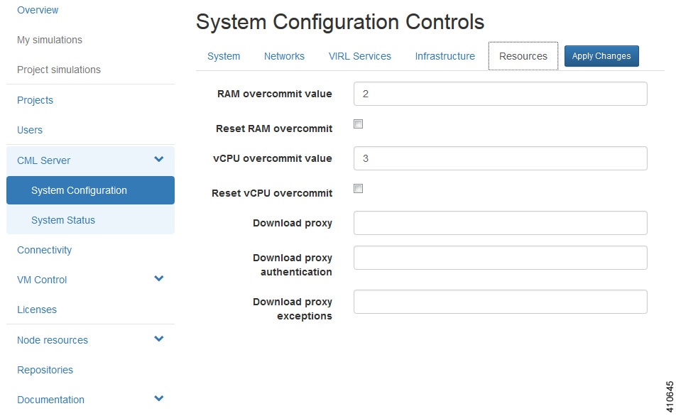Tick the Reset vCPU overcommit checkbox
Image resolution: width=676 pixels, height=416 pixels.
(359, 189)
